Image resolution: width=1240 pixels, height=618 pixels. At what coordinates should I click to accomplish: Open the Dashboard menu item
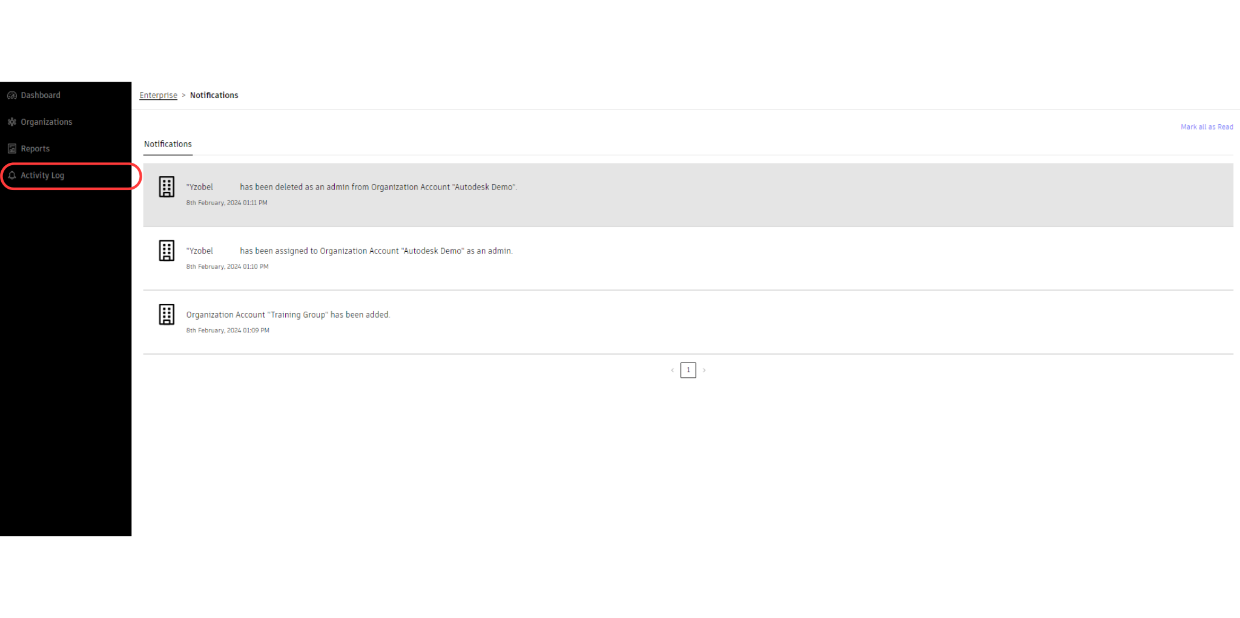pyautogui.click(x=41, y=96)
